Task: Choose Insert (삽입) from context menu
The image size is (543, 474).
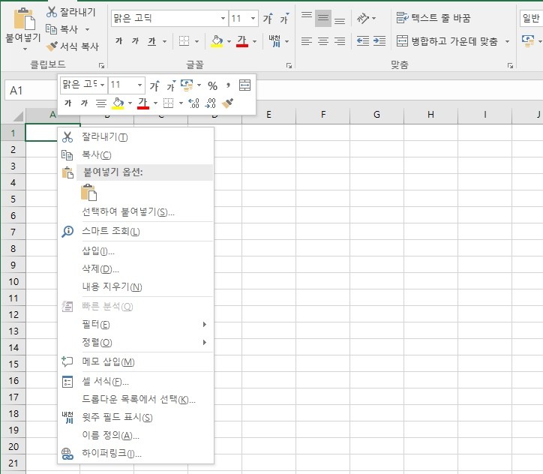Action: 136,250
